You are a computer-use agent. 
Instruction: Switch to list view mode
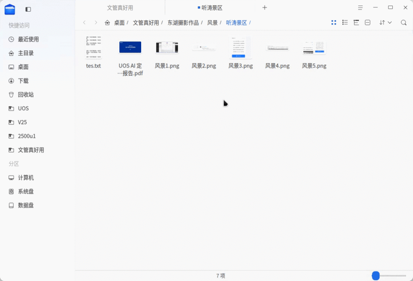(x=345, y=23)
